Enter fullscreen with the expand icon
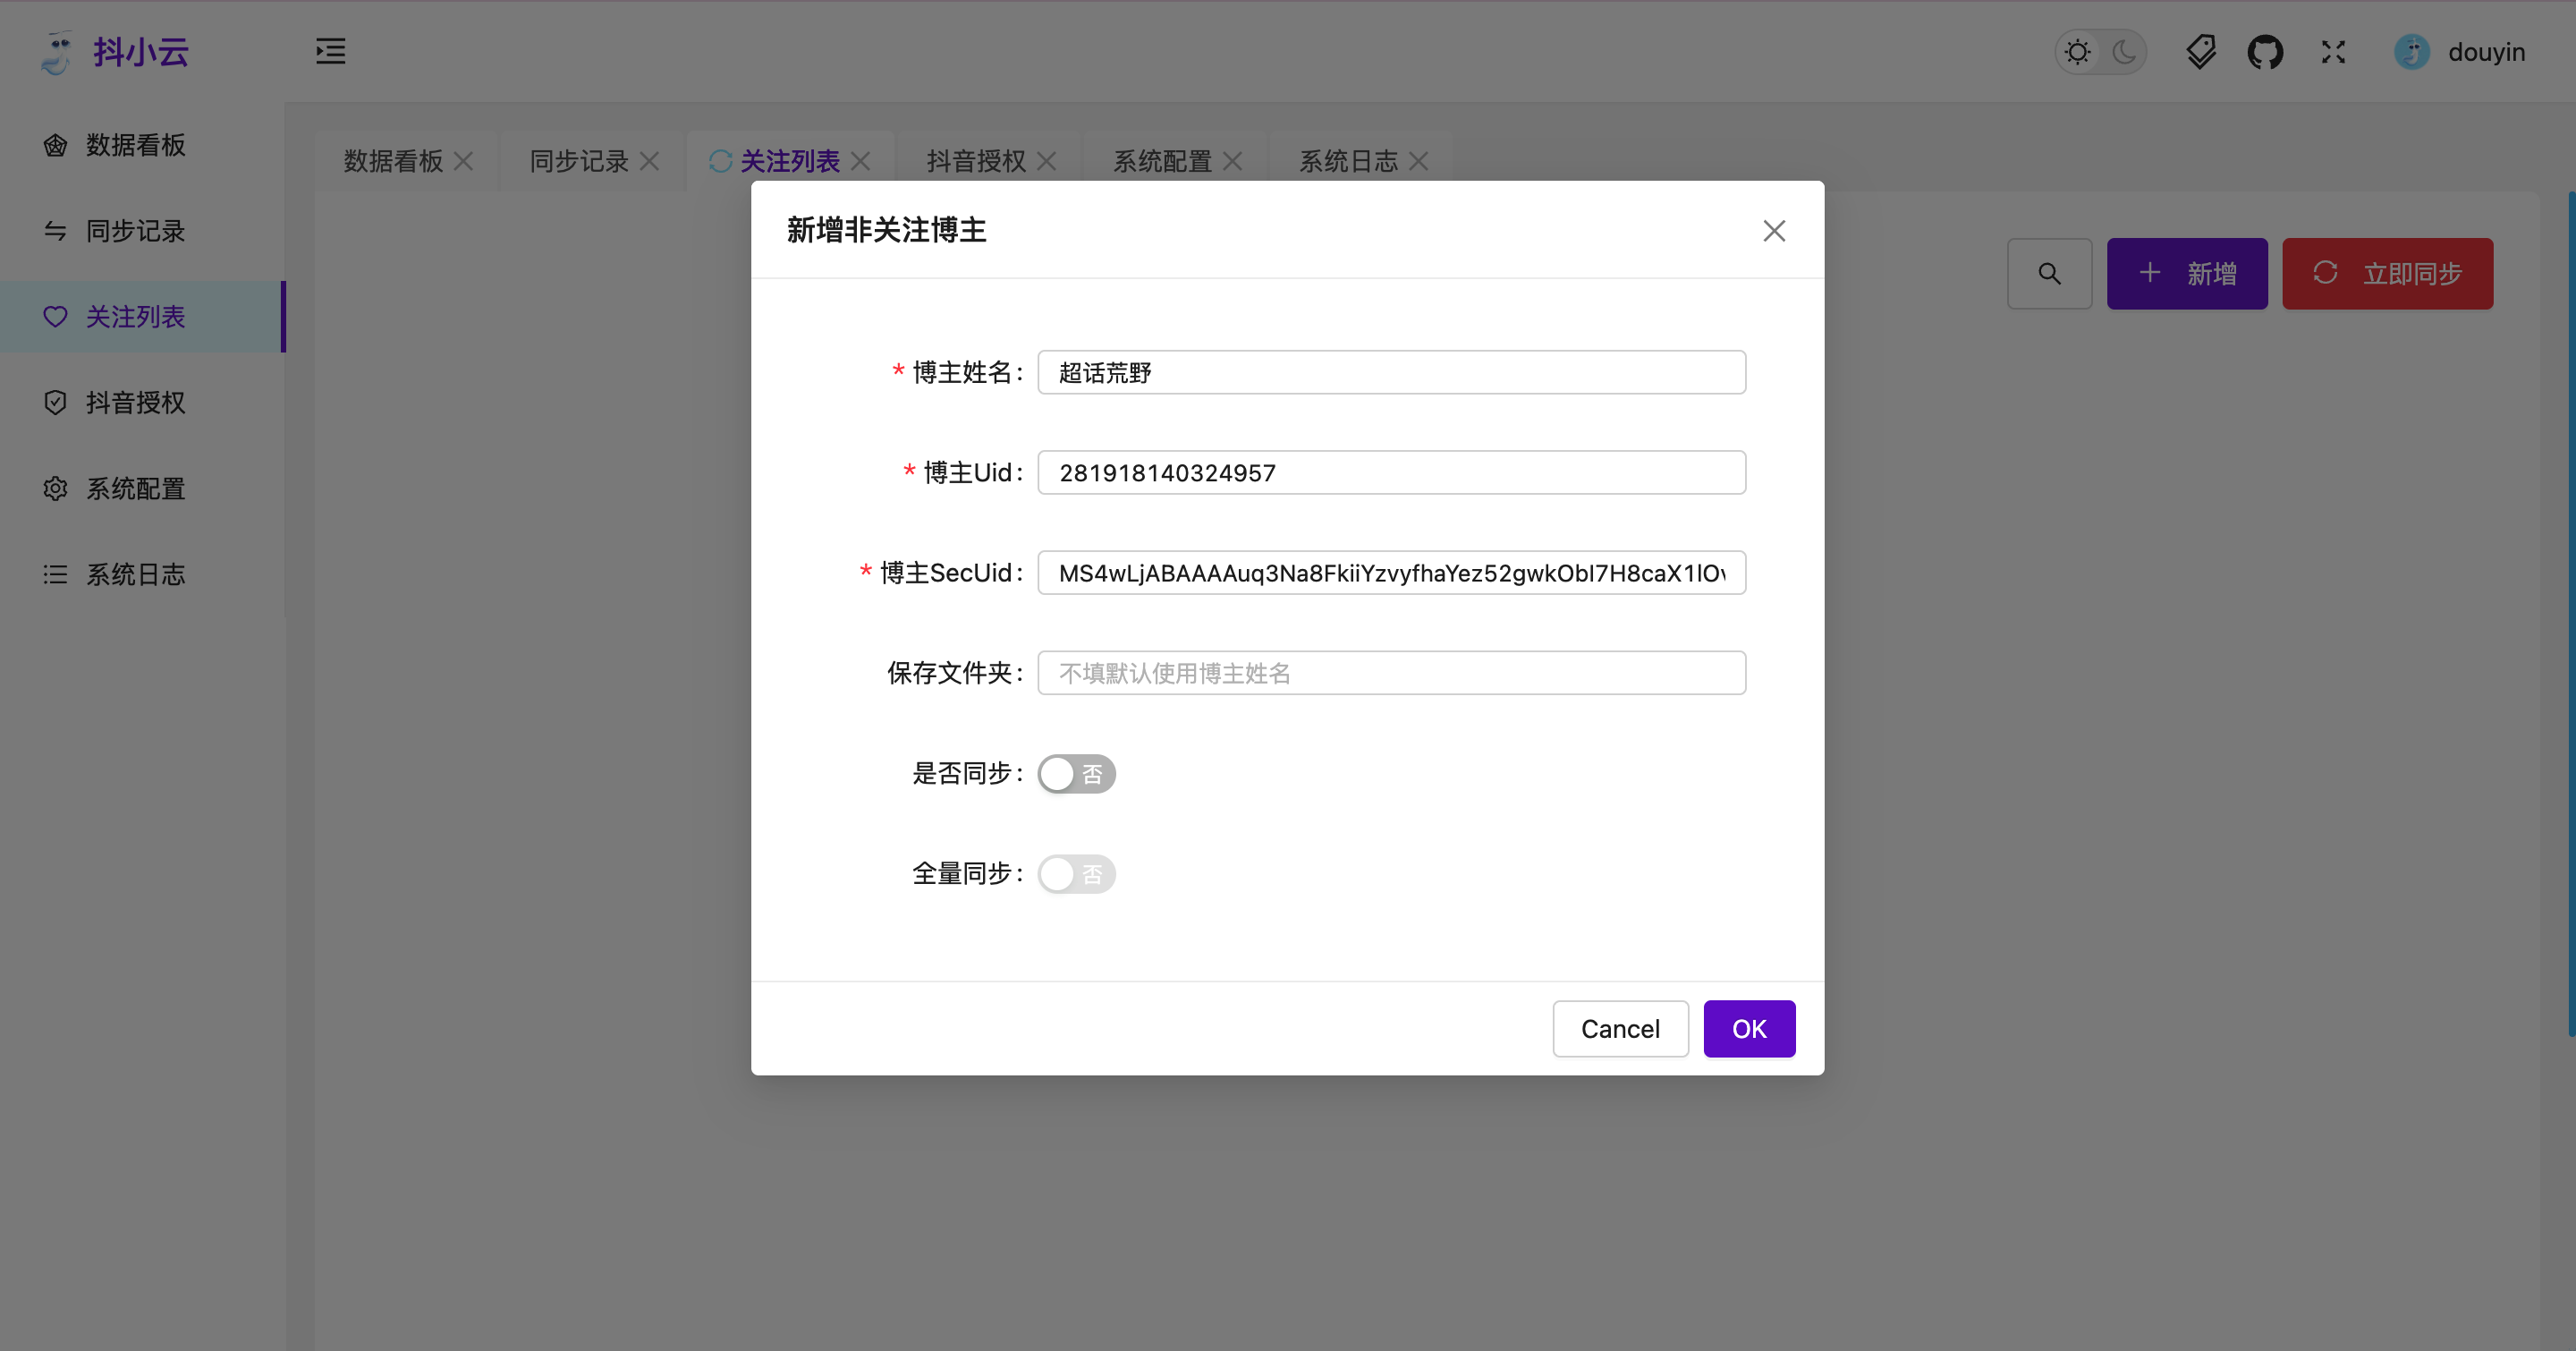 [x=2333, y=52]
